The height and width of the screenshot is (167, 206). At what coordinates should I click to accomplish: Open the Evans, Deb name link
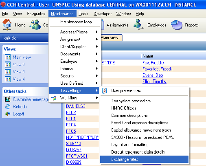click(153, 75)
